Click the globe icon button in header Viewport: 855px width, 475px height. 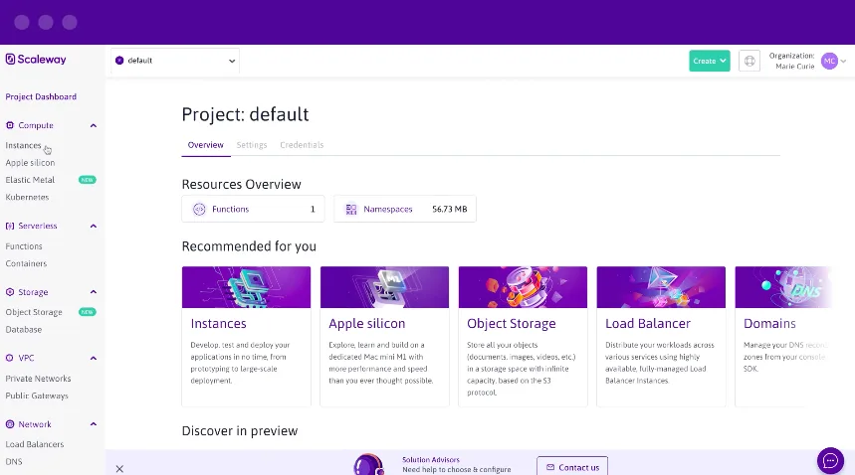[x=749, y=61]
